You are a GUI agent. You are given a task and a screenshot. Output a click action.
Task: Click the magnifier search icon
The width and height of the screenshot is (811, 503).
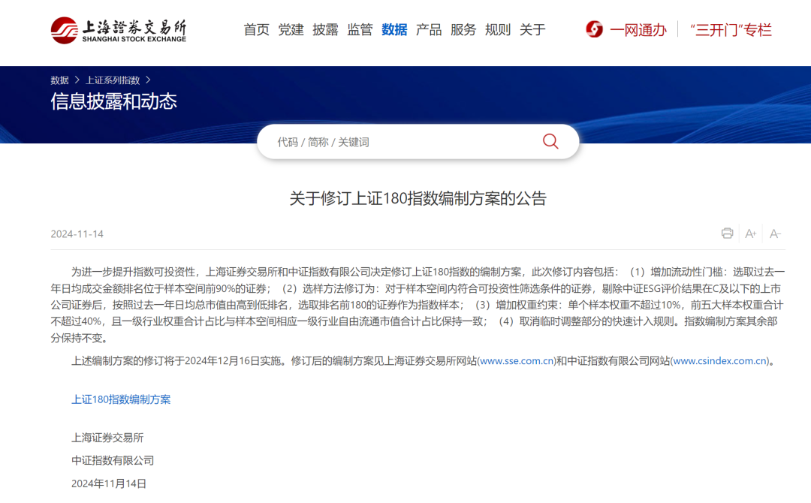click(x=550, y=141)
